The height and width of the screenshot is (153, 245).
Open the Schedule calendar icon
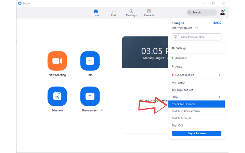tap(57, 96)
